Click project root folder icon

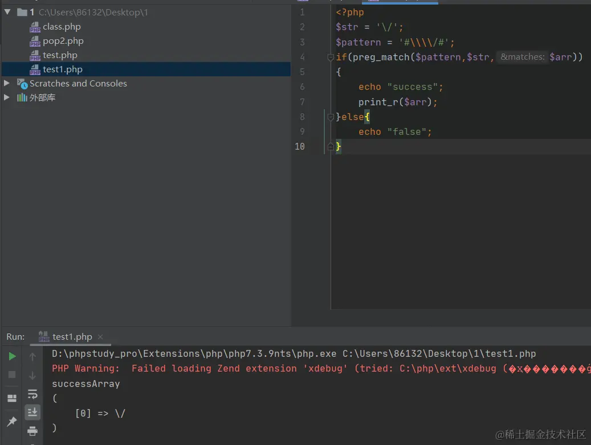[x=22, y=13]
